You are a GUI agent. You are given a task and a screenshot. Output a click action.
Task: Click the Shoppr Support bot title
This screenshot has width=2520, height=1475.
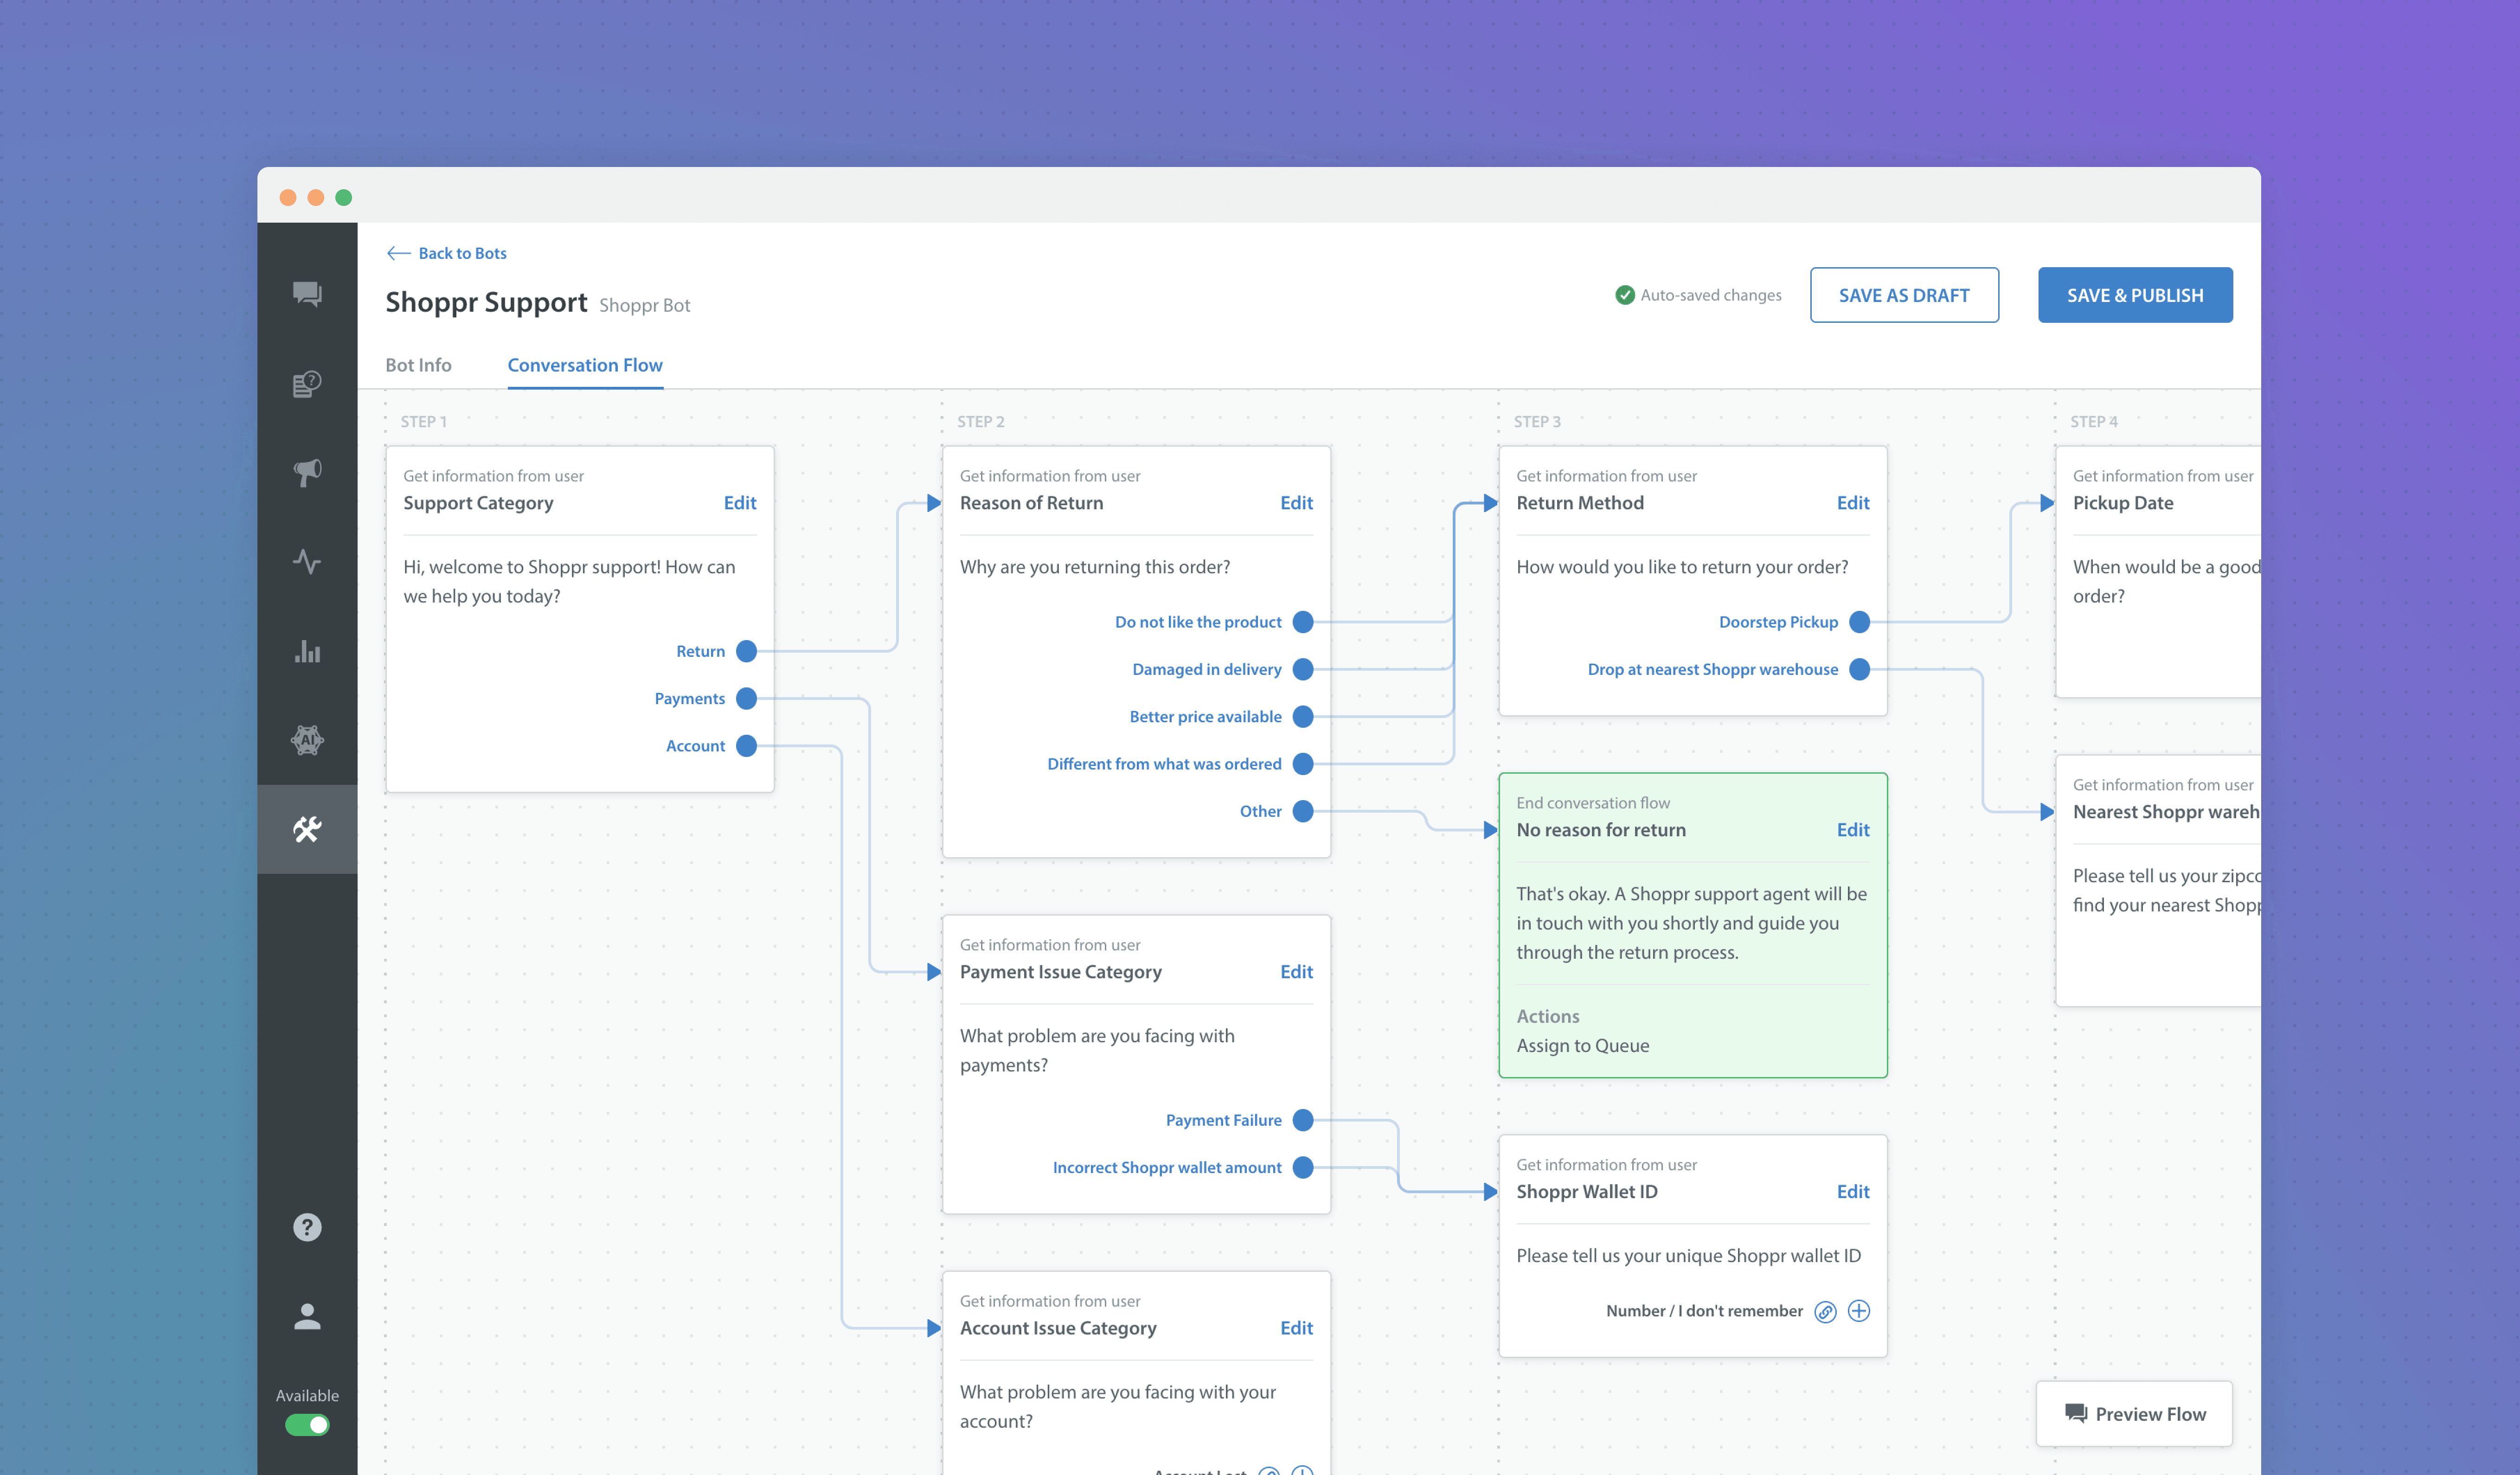(486, 302)
